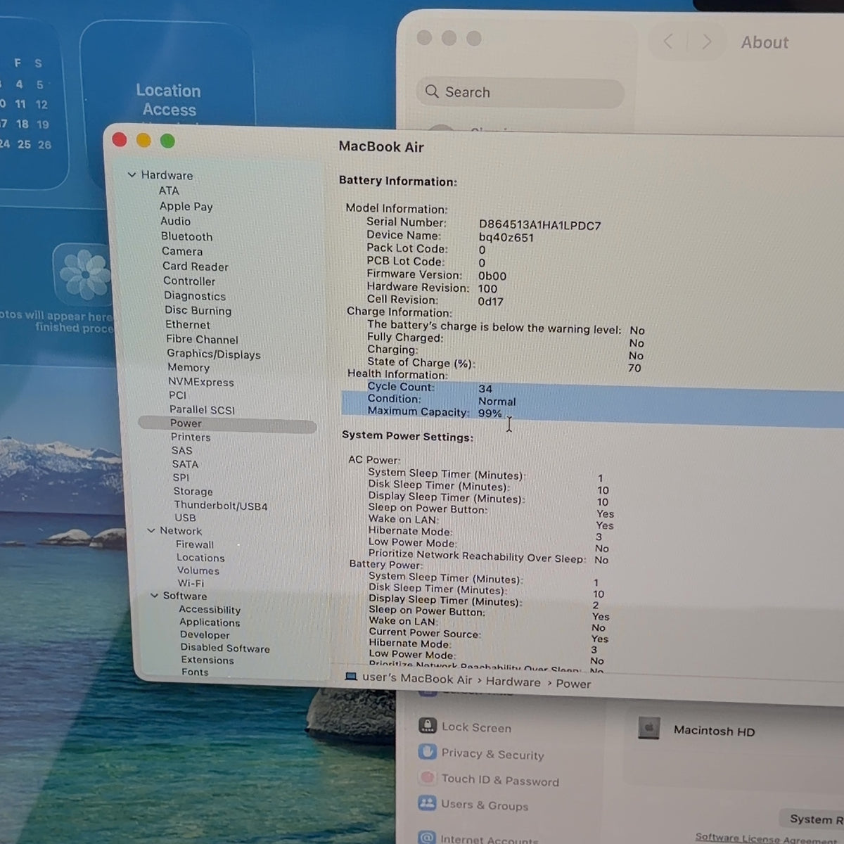Select Camera in sidebar
844x844 pixels.
tap(182, 251)
